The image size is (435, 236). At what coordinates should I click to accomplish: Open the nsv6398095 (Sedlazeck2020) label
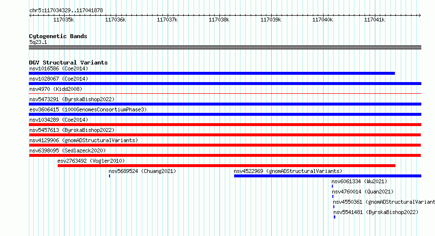(67, 150)
